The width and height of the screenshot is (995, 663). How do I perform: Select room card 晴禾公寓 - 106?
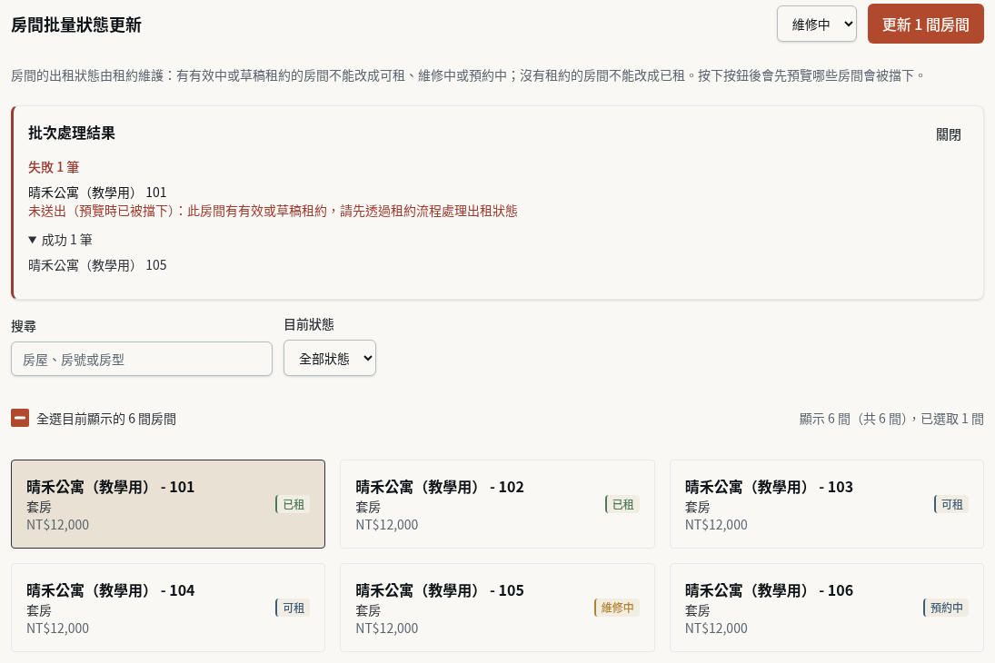(x=826, y=608)
